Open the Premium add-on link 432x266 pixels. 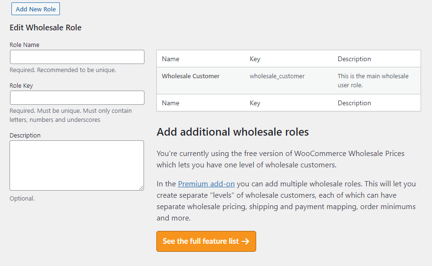click(x=206, y=184)
